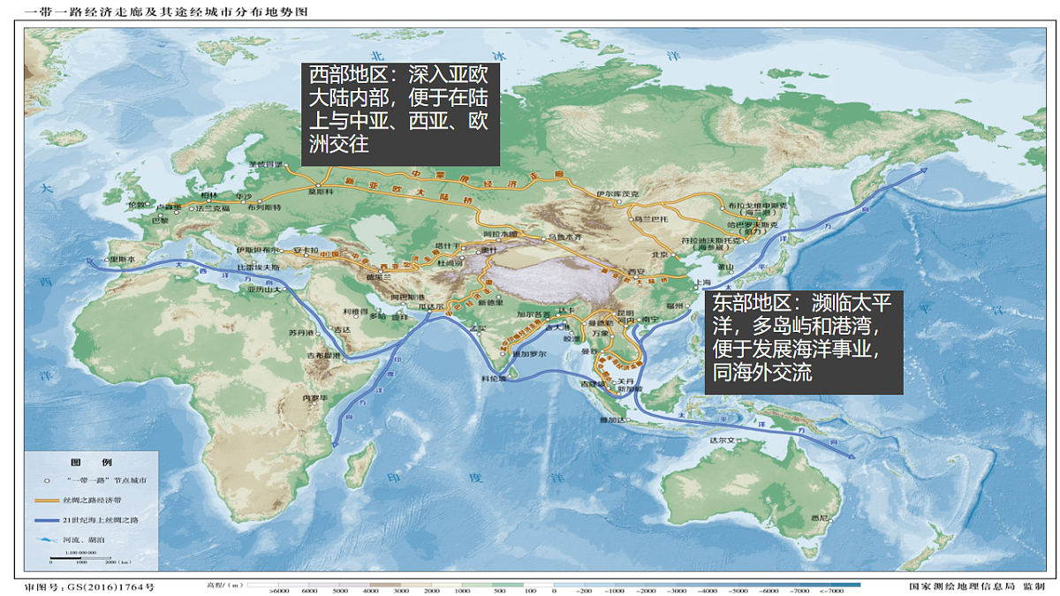
Task: Click the 丝绸之路经济带 legend entry
Action: click(77, 501)
